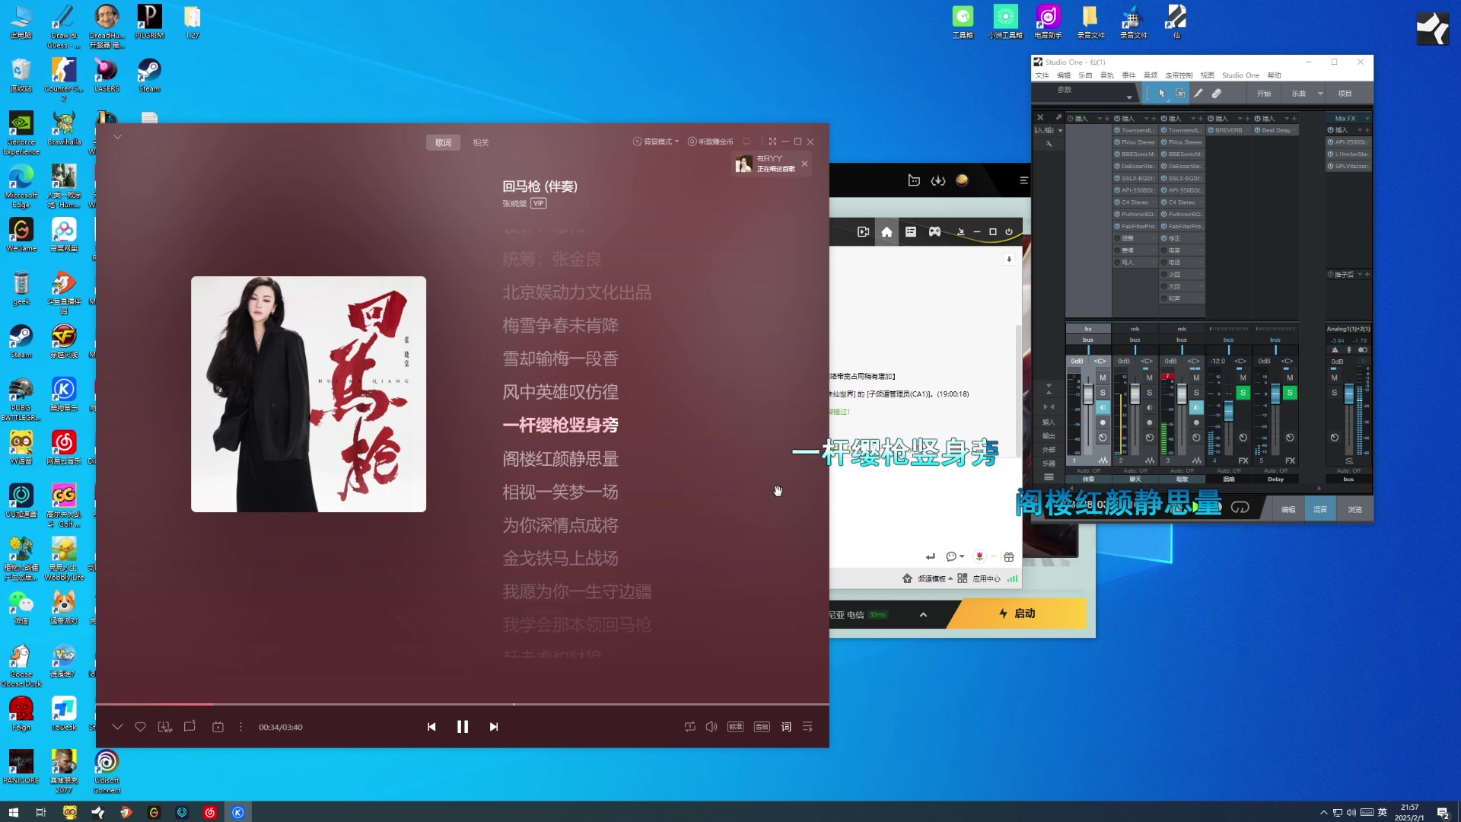The width and height of the screenshot is (1461, 822).
Task: Select the Eraser tool in Studio One
Action: [x=1217, y=94]
